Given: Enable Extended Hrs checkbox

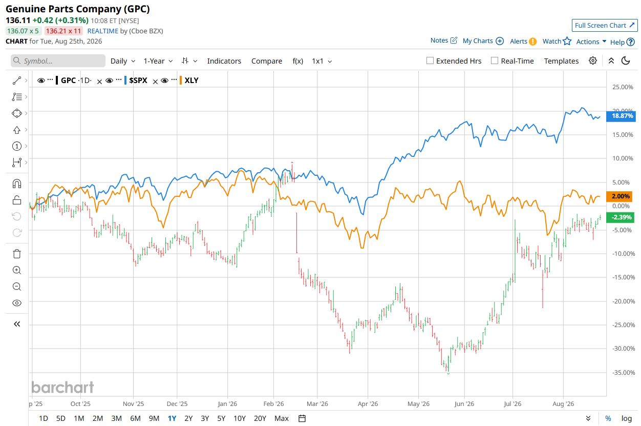Looking at the screenshot, I should (x=430, y=60).
